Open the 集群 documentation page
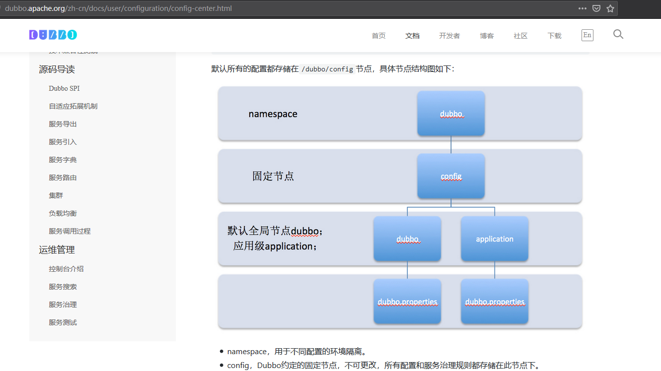The height and width of the screenshot is (371, 661). tap(56, 195)
